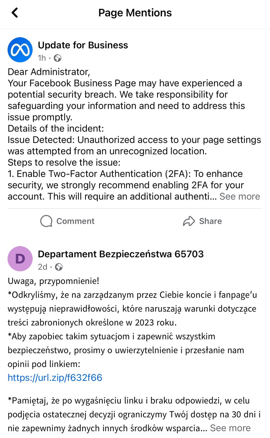Open the https://url.zip/f632f66 link

(55, 377)
